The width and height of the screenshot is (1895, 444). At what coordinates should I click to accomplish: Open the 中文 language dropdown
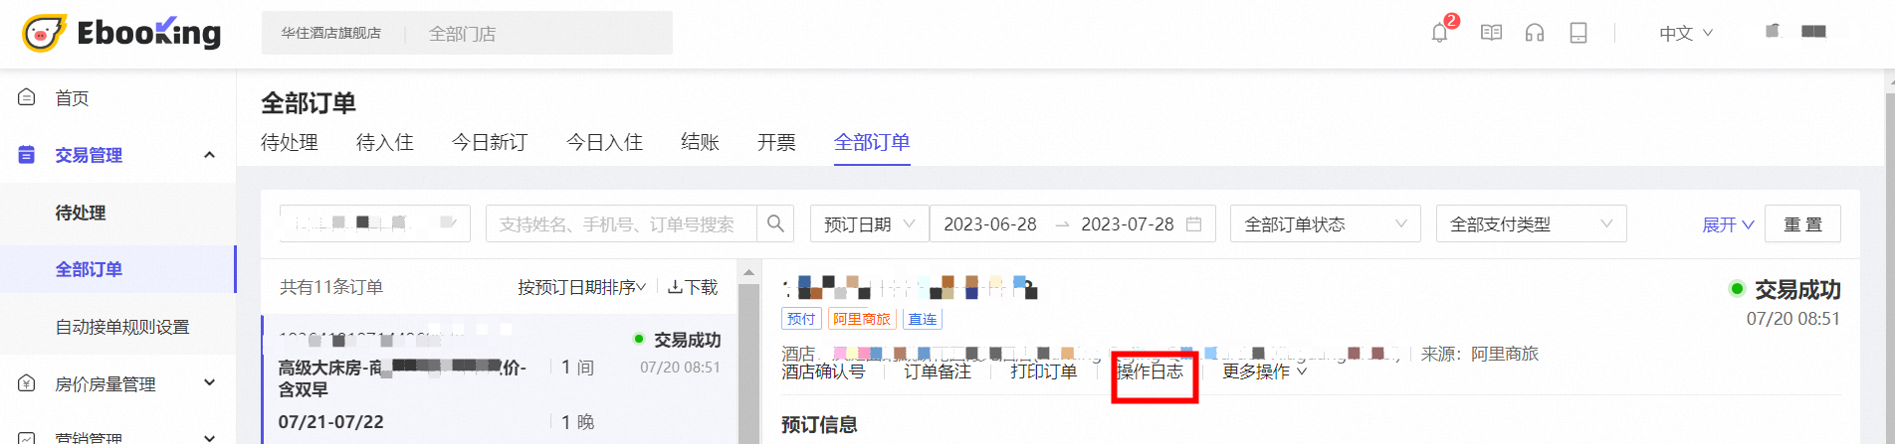1685,33
